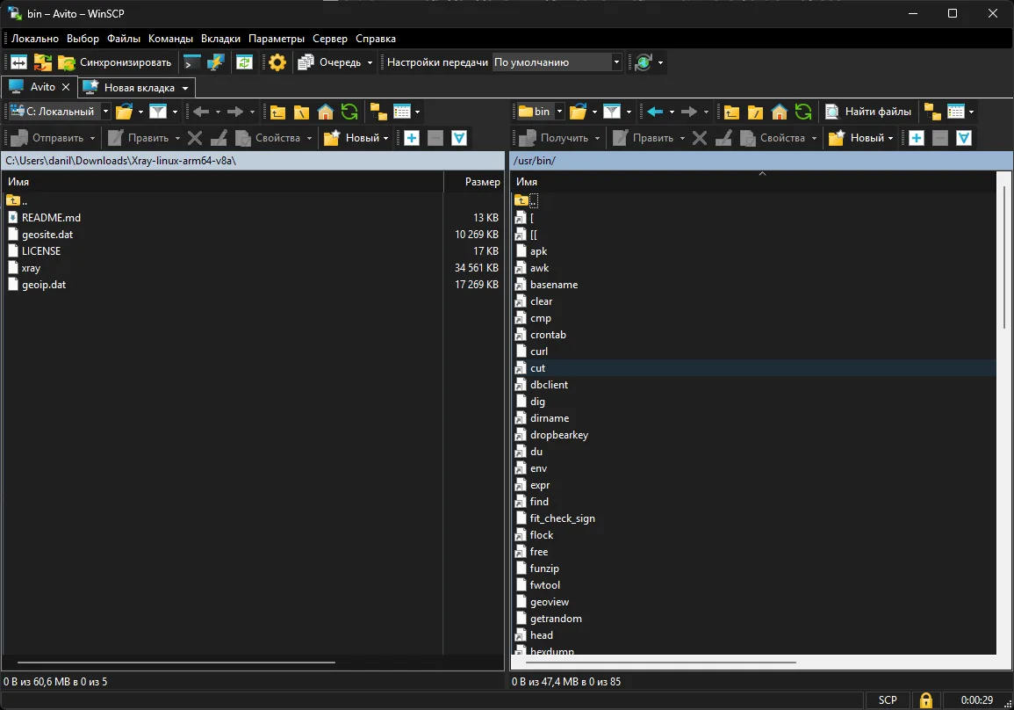Click the left panel filter funnel icon
The height and width of the screenshot is (710, 1014).
click(x=158, y=112)
